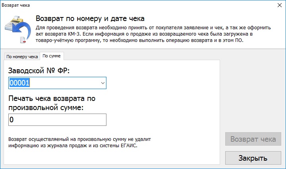The width and height of the screenshot is (286, 169).
Task: Expand the Заводской № ФР dropdown arrow
Action: tap(102, 83)
